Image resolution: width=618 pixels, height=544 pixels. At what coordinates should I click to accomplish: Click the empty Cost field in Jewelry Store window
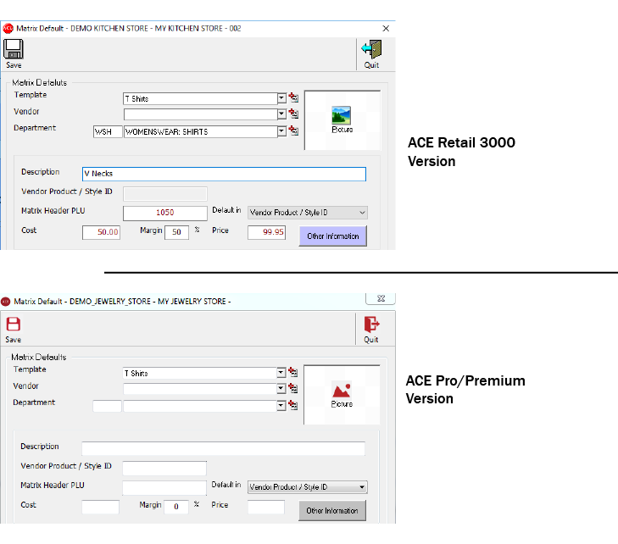click(100, 507)
